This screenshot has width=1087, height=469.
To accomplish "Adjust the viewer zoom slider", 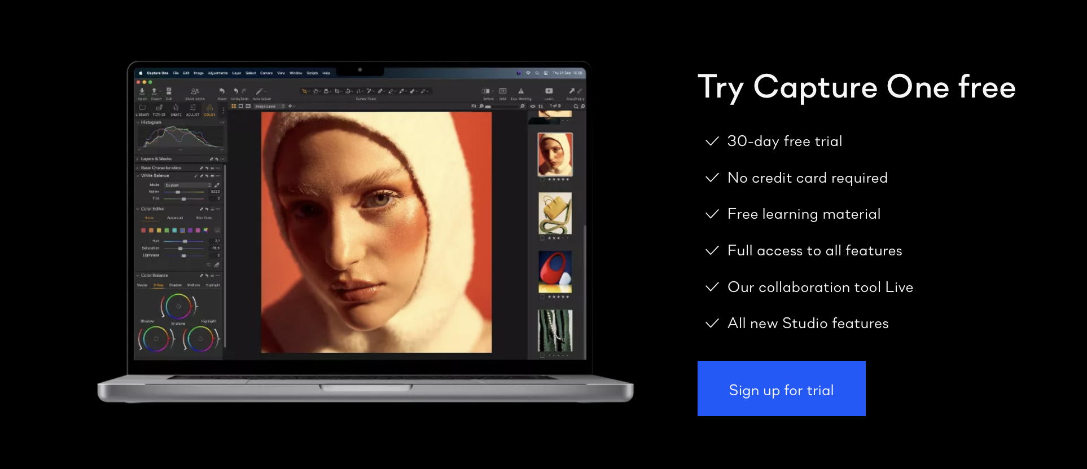I will (501, 106).
